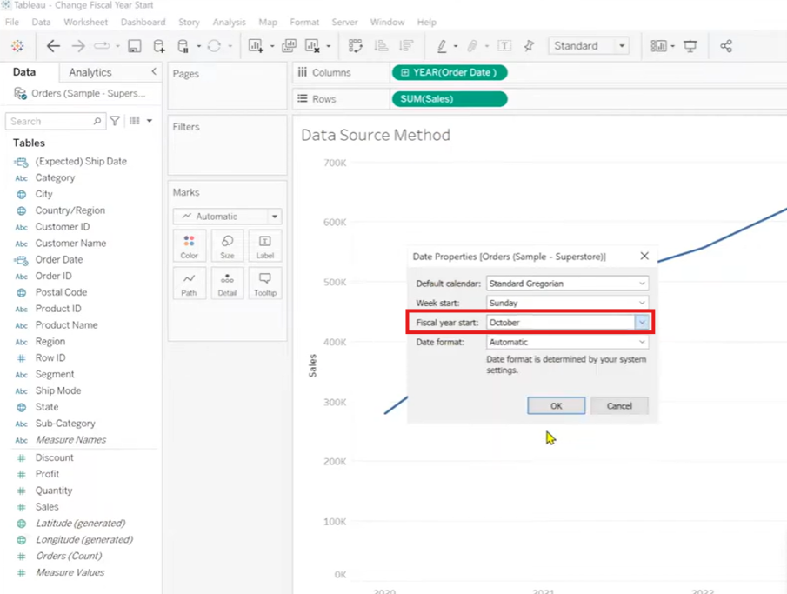Click the Show Mark Labels T icon

click(x=504, y=46)
